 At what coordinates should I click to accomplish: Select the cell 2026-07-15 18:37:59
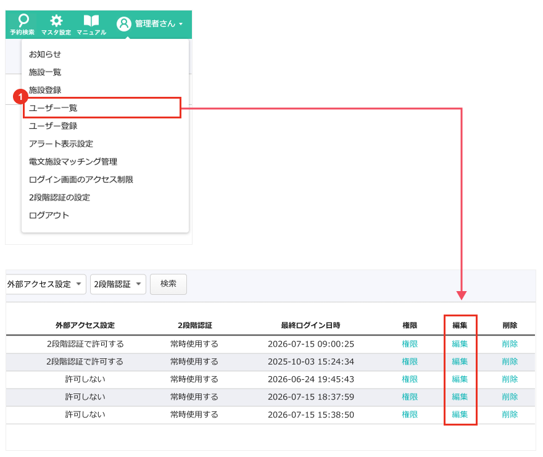(311, 397)
